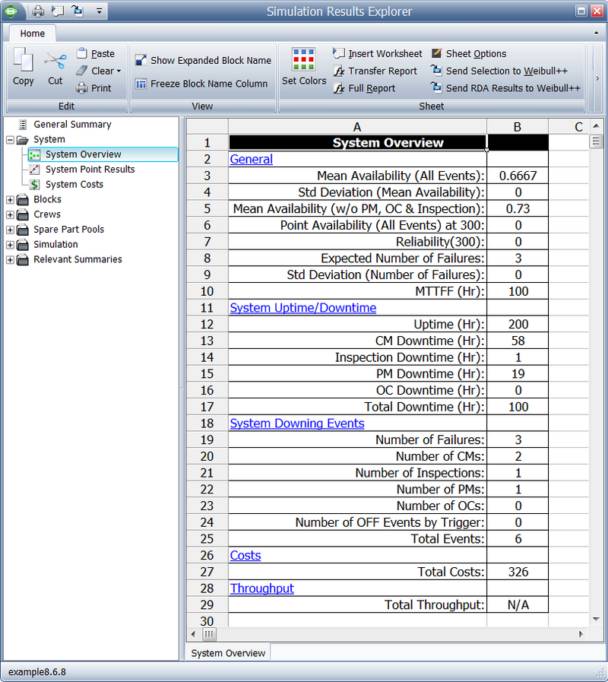Image resolution: width=608 pixels, height=682 pixels.
Task: Click Insert Worksheet in Sheet group
Action: pyautogui.click(x=378, y=53)
